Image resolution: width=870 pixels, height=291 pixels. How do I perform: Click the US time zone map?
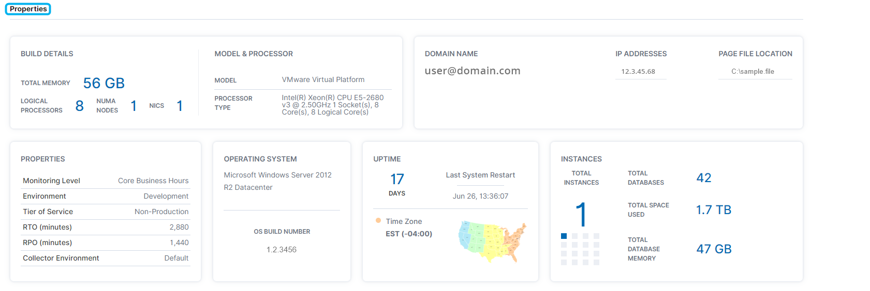[x=492, y=241]
